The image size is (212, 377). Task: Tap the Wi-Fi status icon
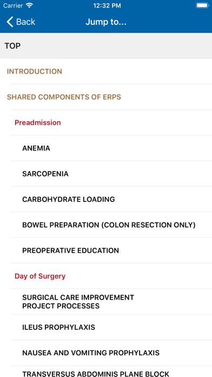(30, 5)
